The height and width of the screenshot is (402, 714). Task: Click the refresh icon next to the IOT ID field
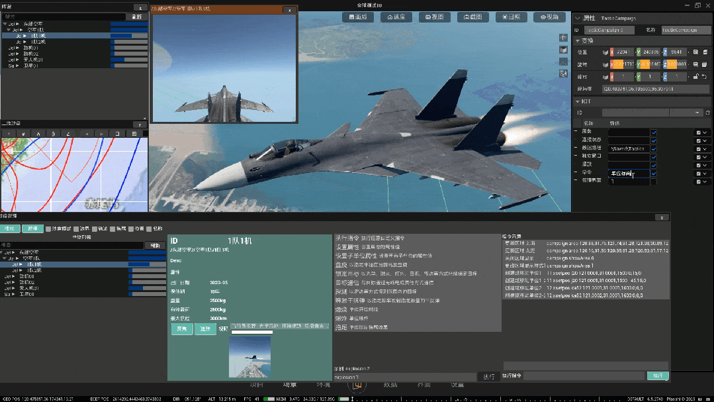pos(707,113)
